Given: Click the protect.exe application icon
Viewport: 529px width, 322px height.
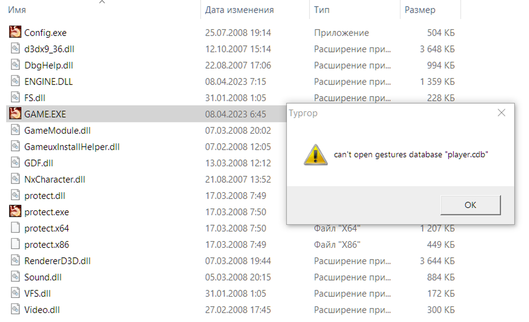Looking at the screenshot, I should 15,211.
